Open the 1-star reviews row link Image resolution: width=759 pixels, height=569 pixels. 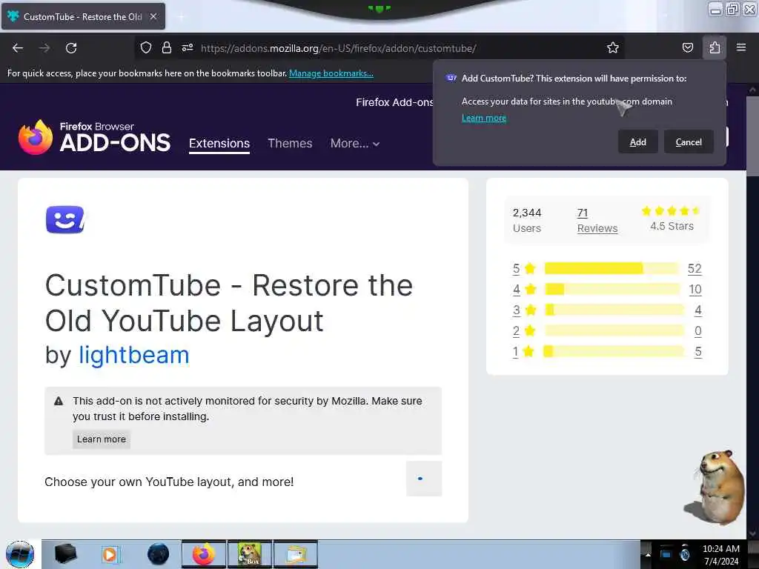tap(524, 352)
